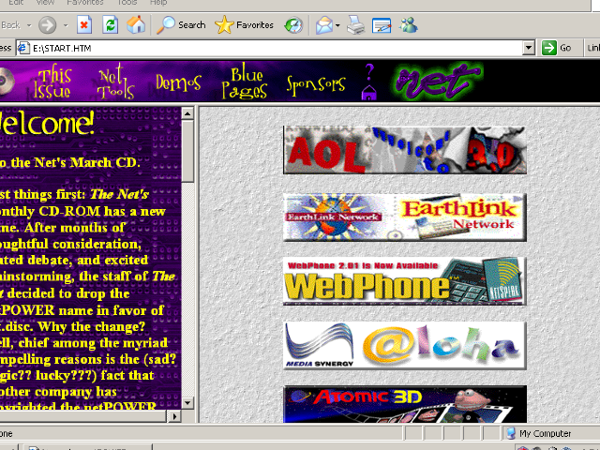Image resolution: width=600 pixels, height=450 pixels.
Task: Click the Go button
Action: click(x=556, y=48)
